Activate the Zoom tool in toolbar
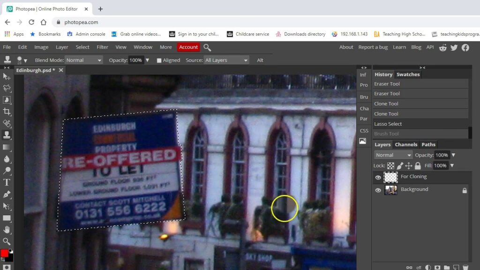This screenshot has width=480, height=270. pos(7,241)
